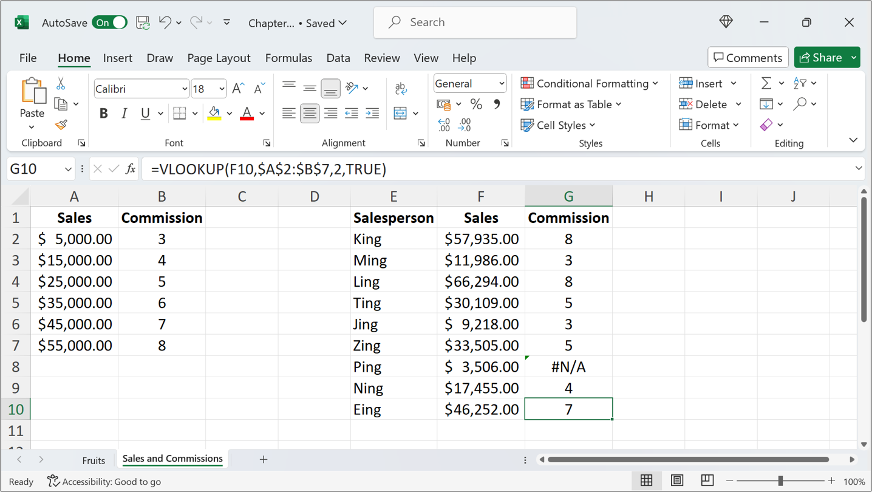Click the Insert Function fx icon
Image resolution: width=872 pixels, height=492 pixels.
[131, 169]
